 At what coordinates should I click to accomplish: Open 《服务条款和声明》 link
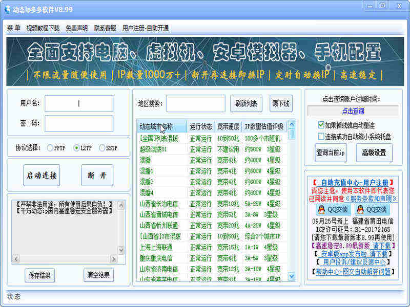371,199
